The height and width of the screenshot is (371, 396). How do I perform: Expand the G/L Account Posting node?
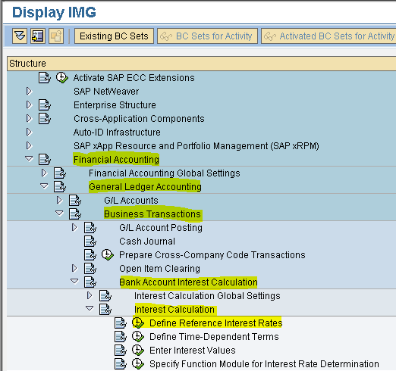(74, 227)
